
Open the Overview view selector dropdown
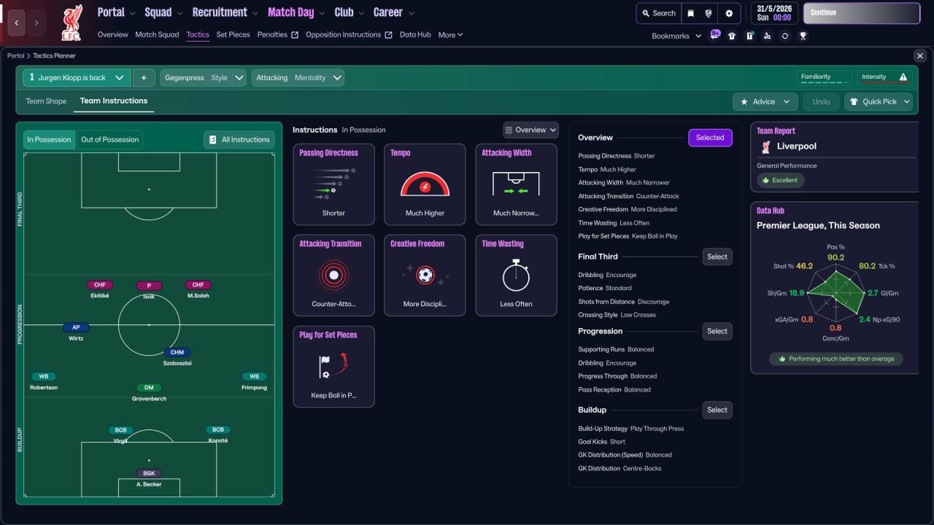(530, 130)
